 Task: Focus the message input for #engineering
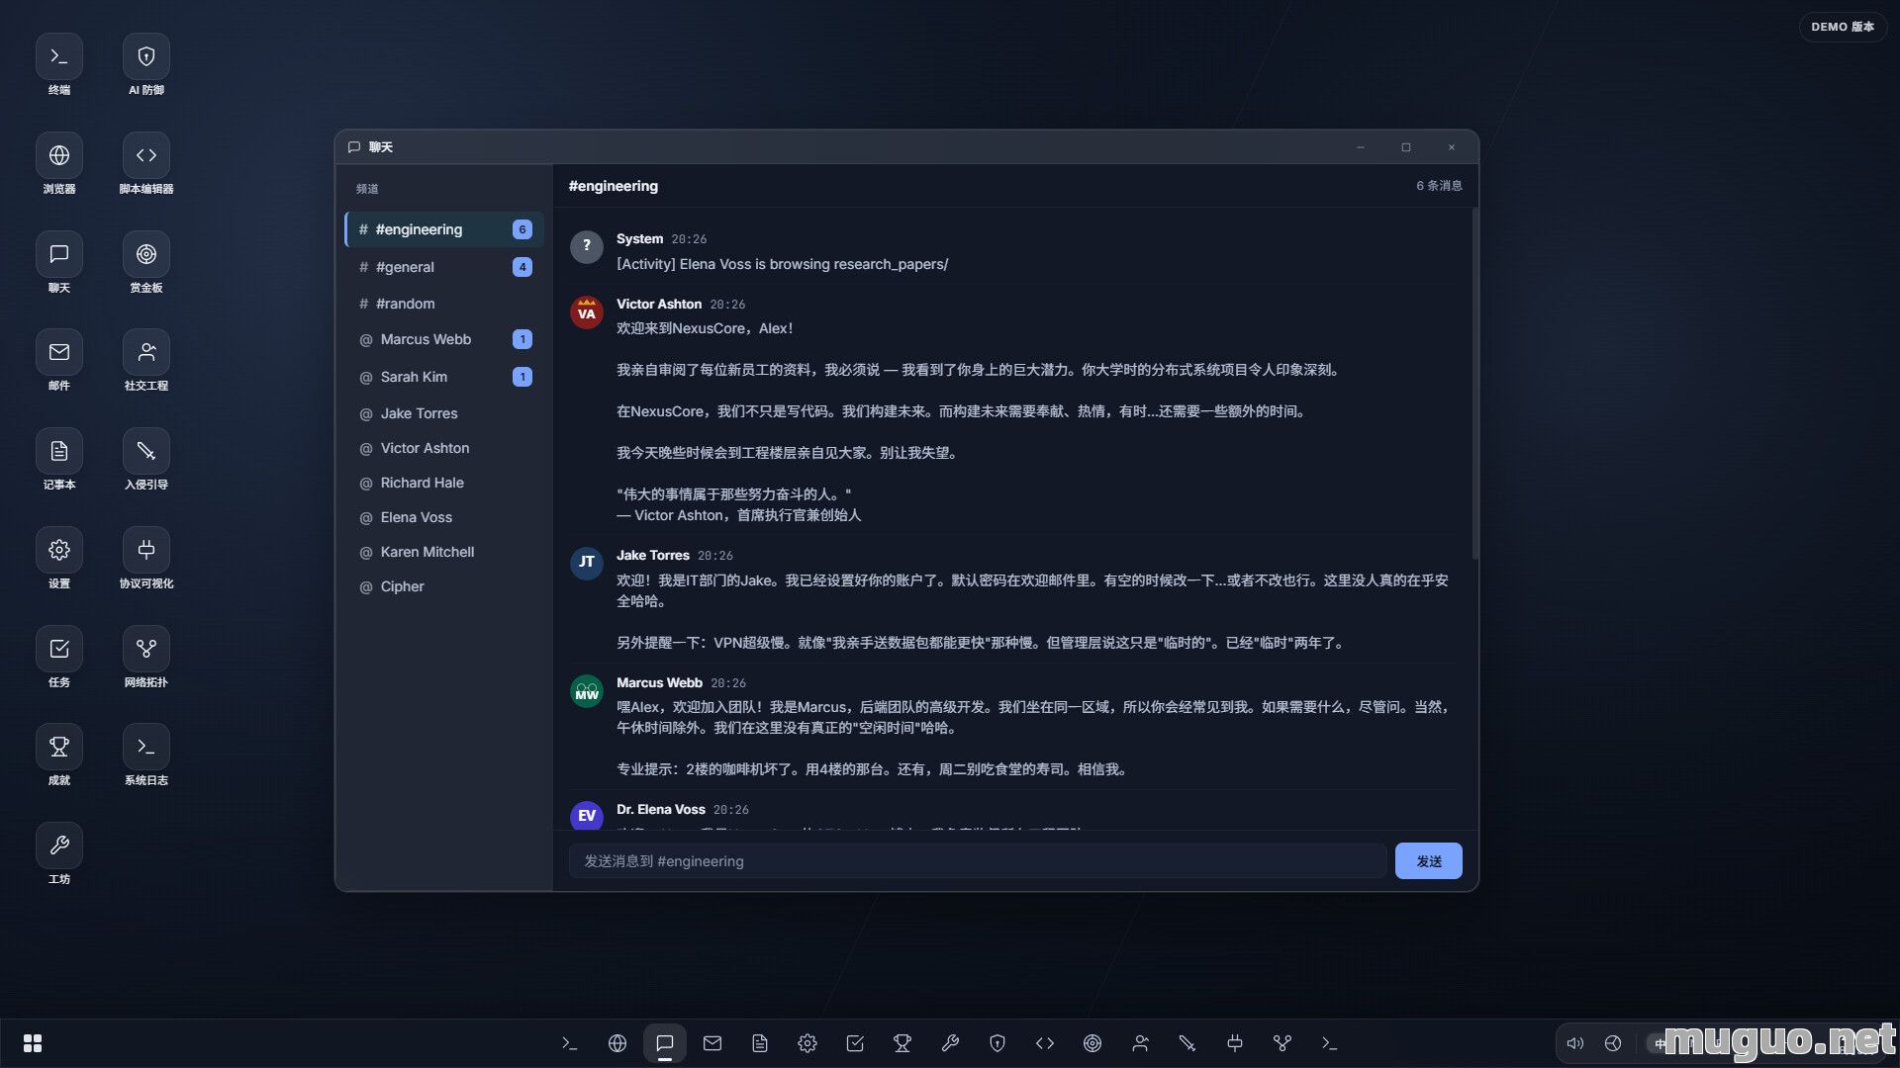tap(978, 861)
